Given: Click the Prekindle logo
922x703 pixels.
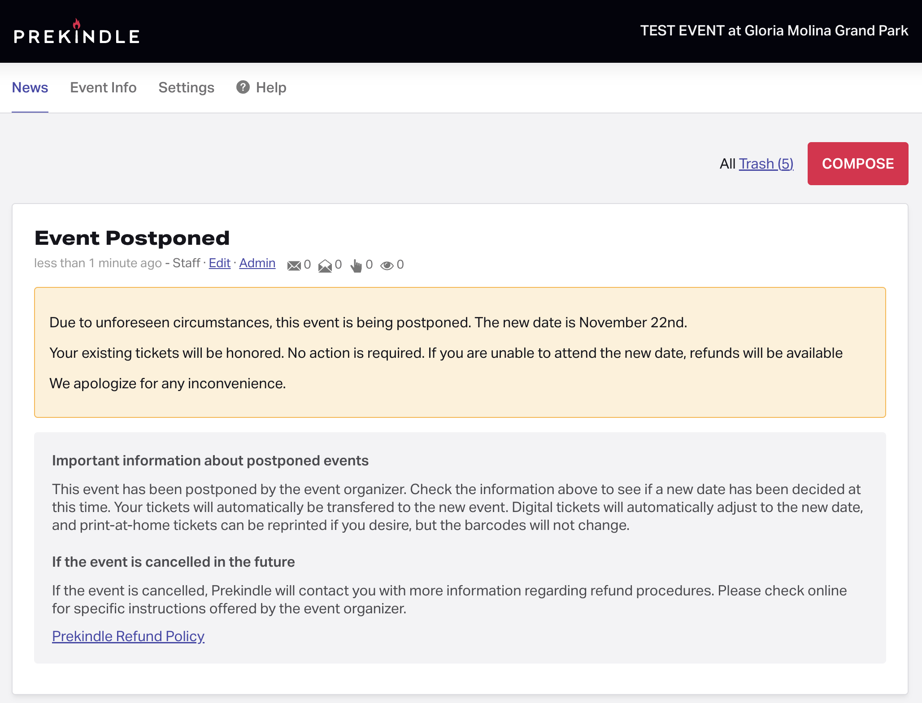Looking at the screenshot, I should tap(77, 31).
